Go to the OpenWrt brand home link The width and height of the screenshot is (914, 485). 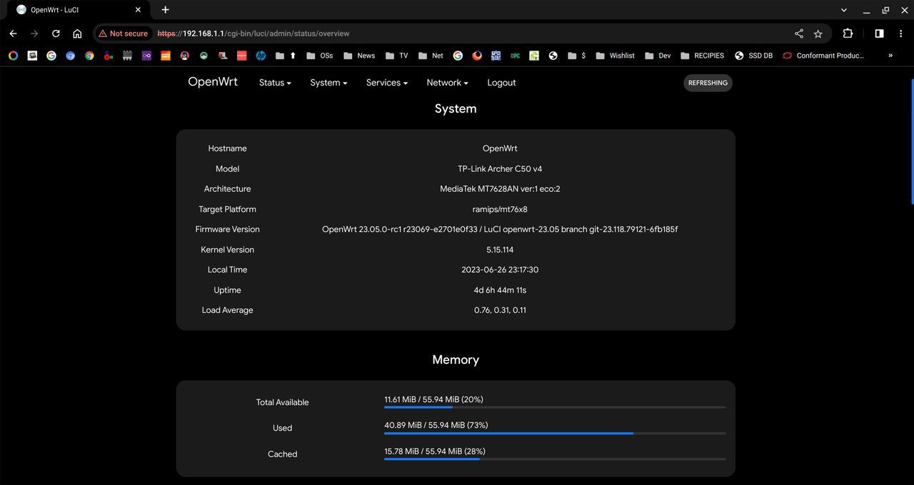(213, 82)
